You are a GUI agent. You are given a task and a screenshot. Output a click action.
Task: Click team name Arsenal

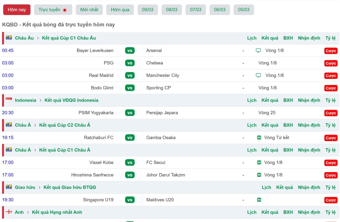tap(154, 51)
